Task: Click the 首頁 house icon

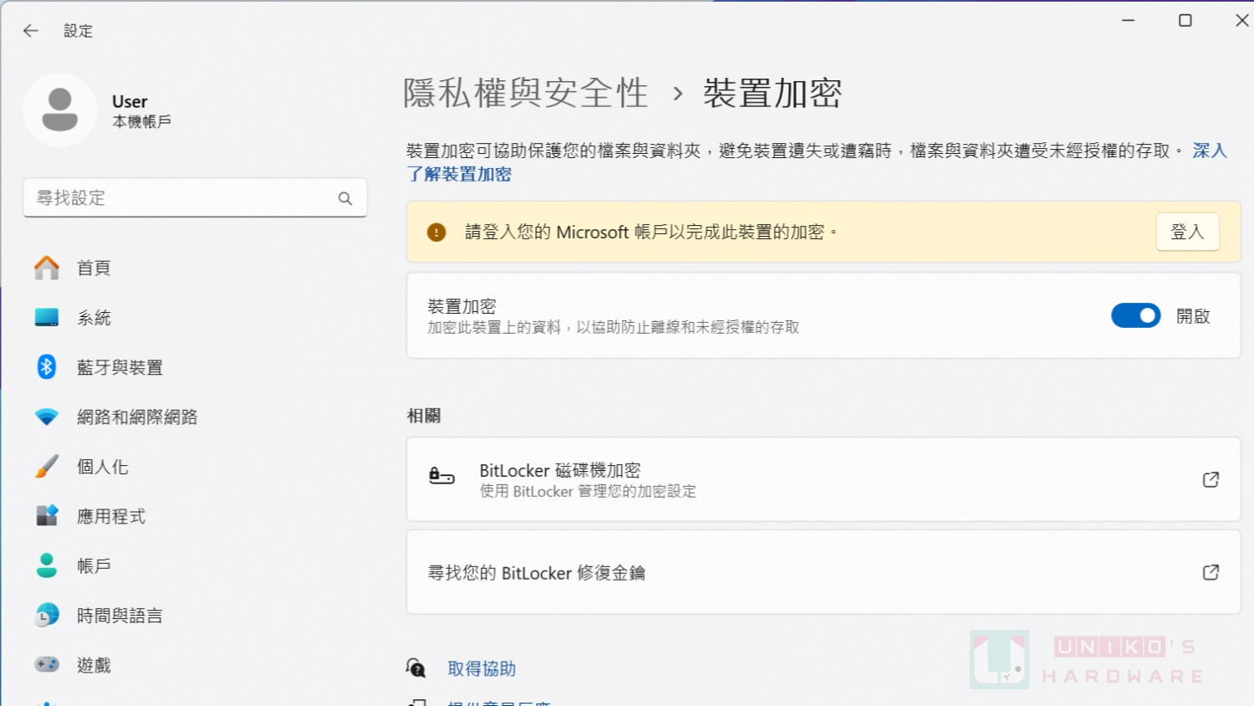Action: (47, 268)
